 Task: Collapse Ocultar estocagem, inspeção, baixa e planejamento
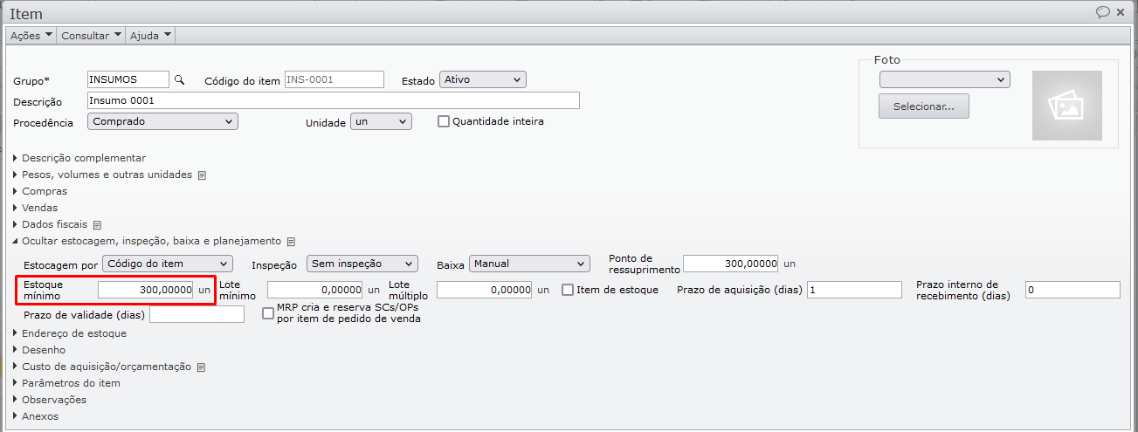[x=148, y=241]
